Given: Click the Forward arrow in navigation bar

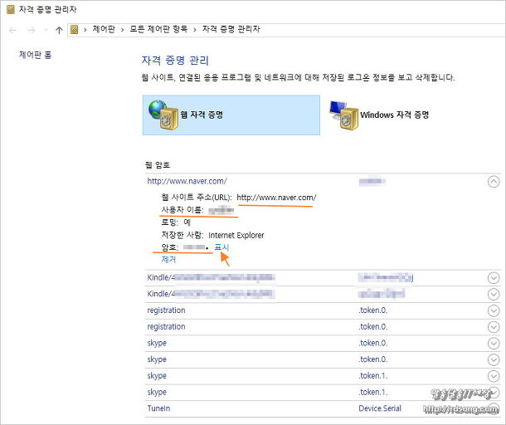Looking at the screenshot, I should point(31,30).
